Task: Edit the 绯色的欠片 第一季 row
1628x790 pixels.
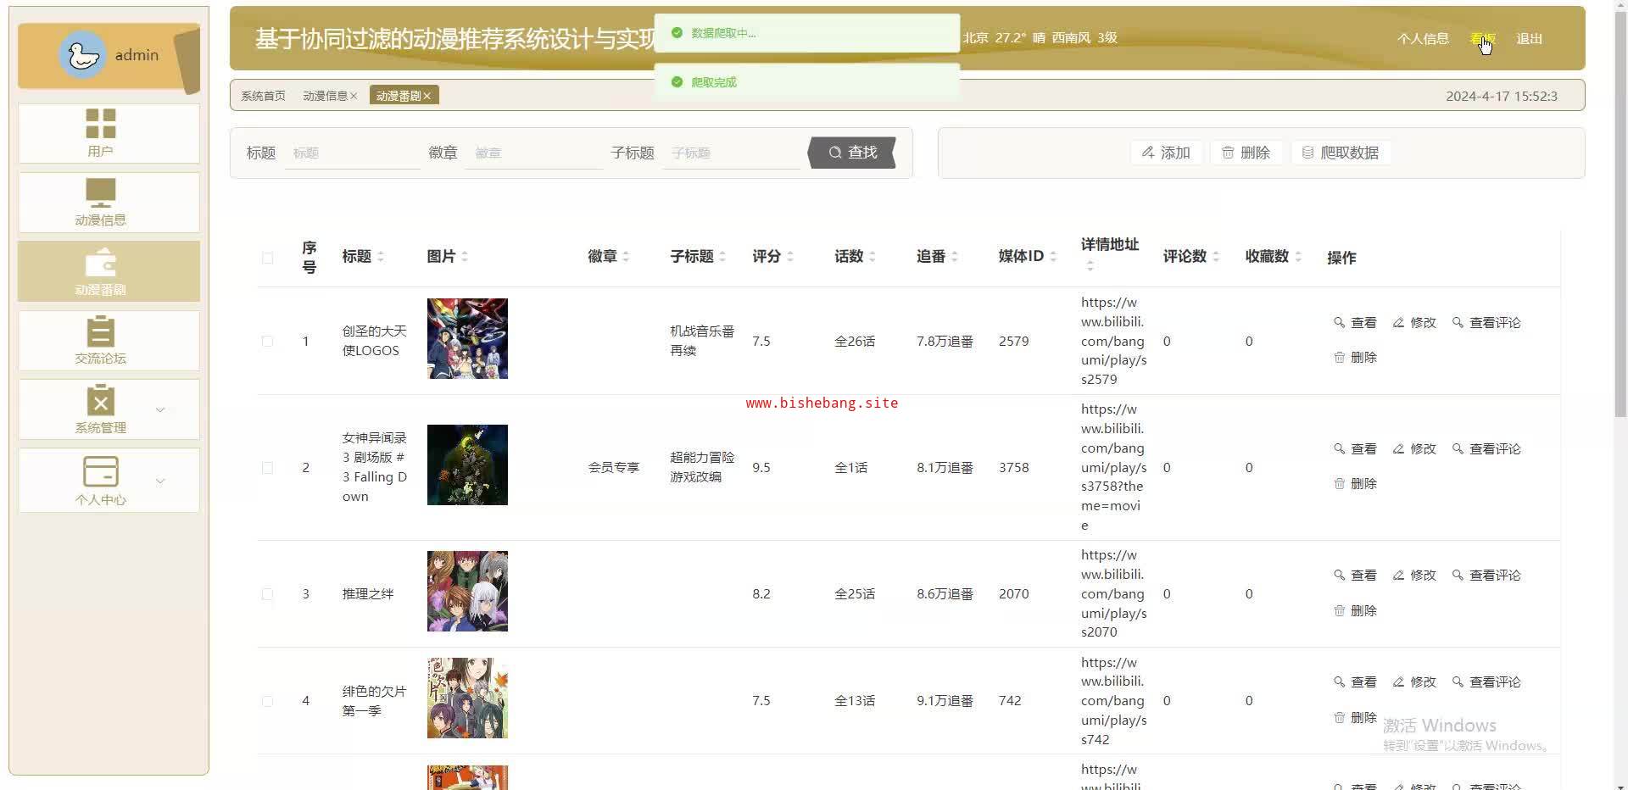Action: coord(1414,682)
